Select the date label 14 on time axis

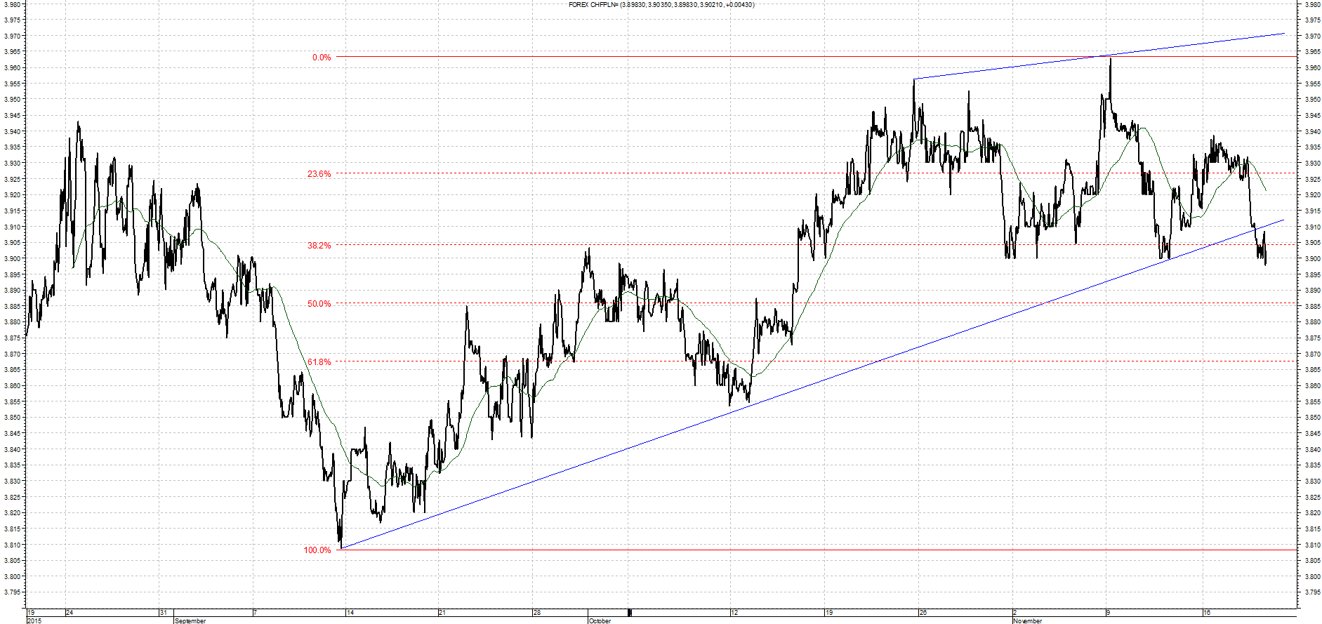click(350, 613)
